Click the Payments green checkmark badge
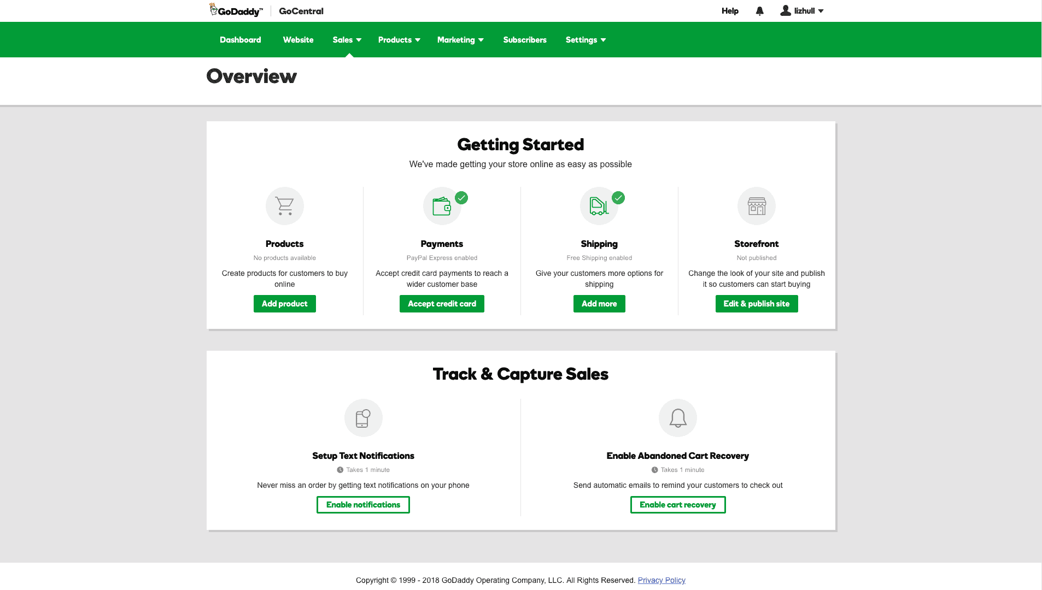Screen dimensions: 1042x590 (x=461, y=198)
